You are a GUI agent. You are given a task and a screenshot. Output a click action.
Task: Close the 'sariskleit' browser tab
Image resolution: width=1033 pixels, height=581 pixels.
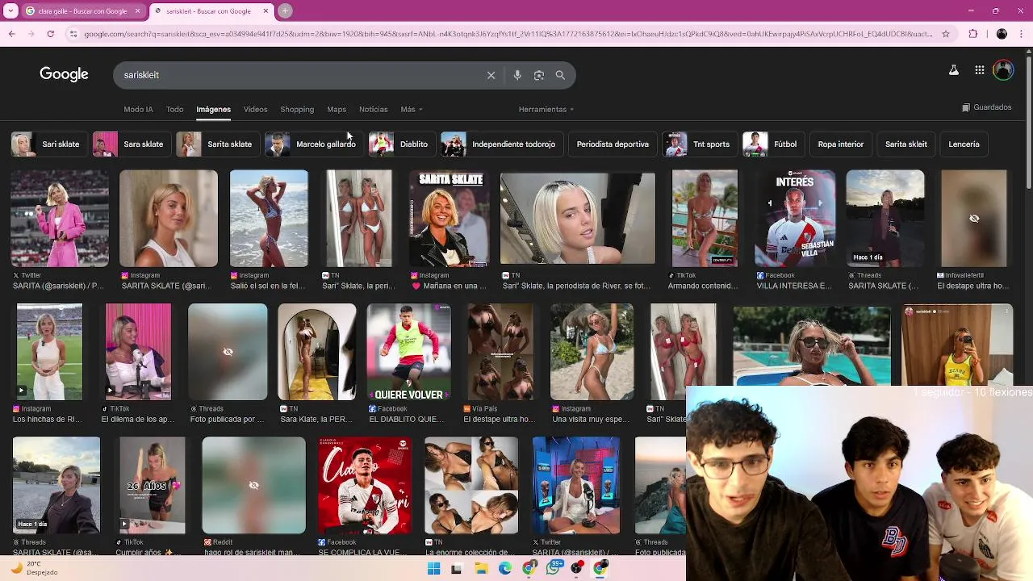click(266, 11)
